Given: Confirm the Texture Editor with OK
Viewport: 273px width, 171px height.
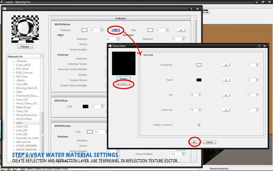Looking at the screenshot, I should tap(195, 142).
